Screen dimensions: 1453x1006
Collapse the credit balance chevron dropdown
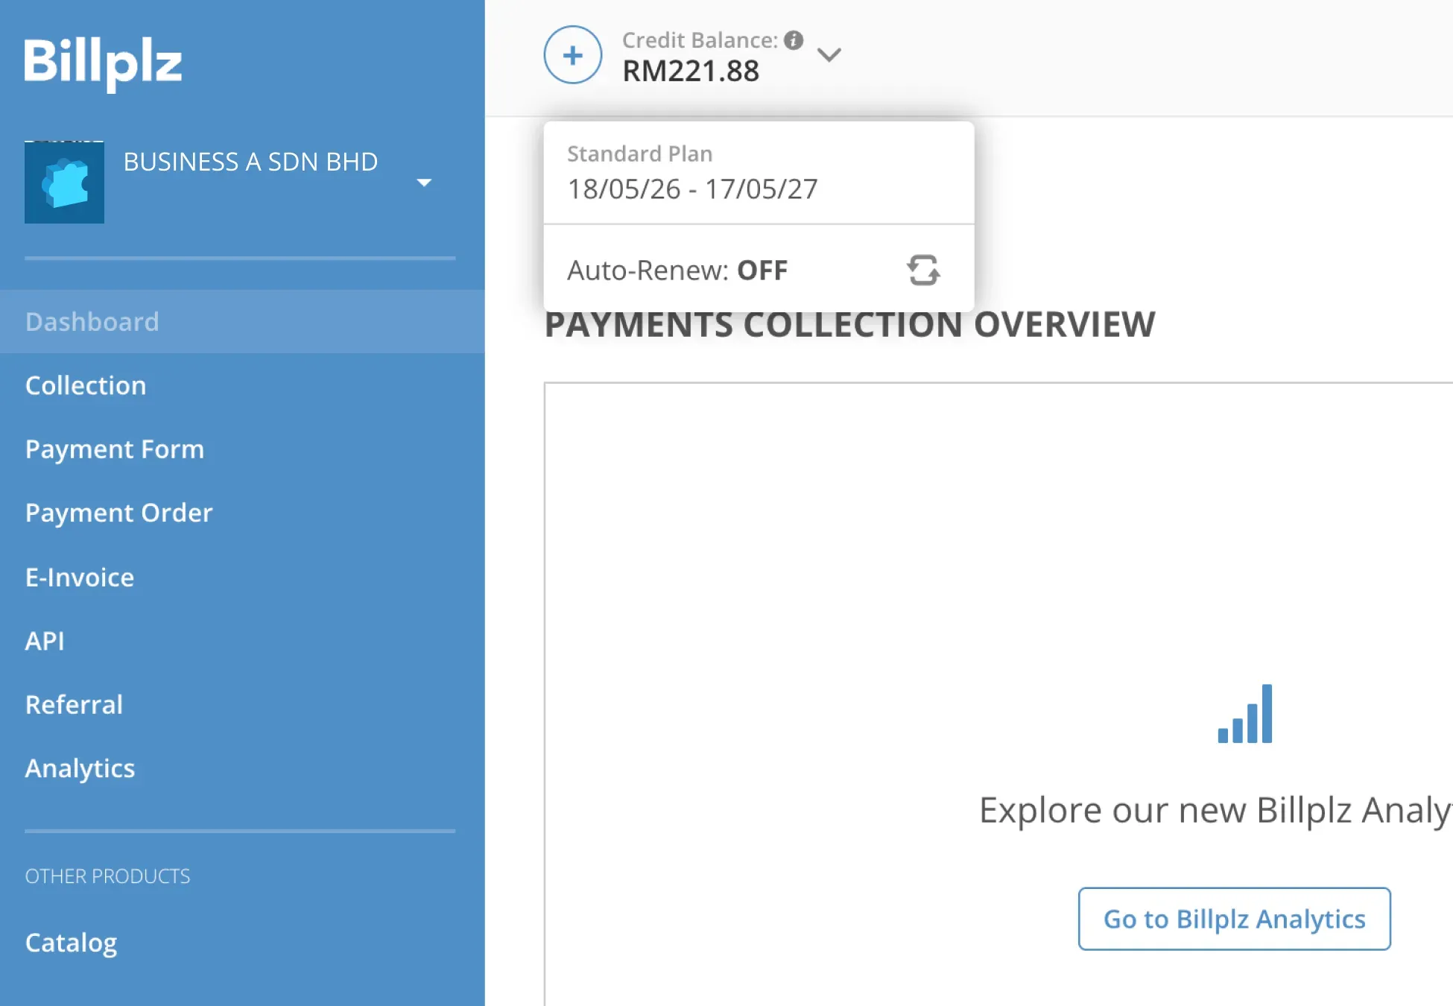829,54
